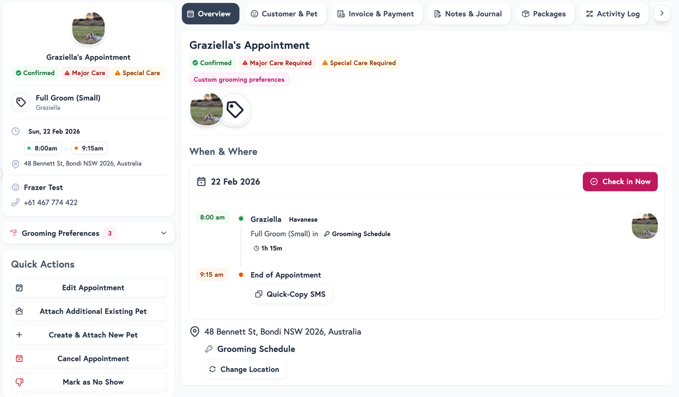Click the Havanese breed label dropdown
The image size is (679, 397).
[303, 219]
